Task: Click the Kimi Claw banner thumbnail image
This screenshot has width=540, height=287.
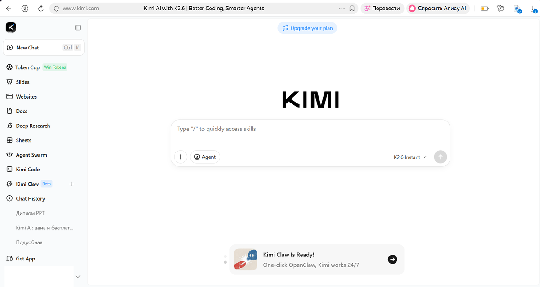Action: tap(246, 260)
